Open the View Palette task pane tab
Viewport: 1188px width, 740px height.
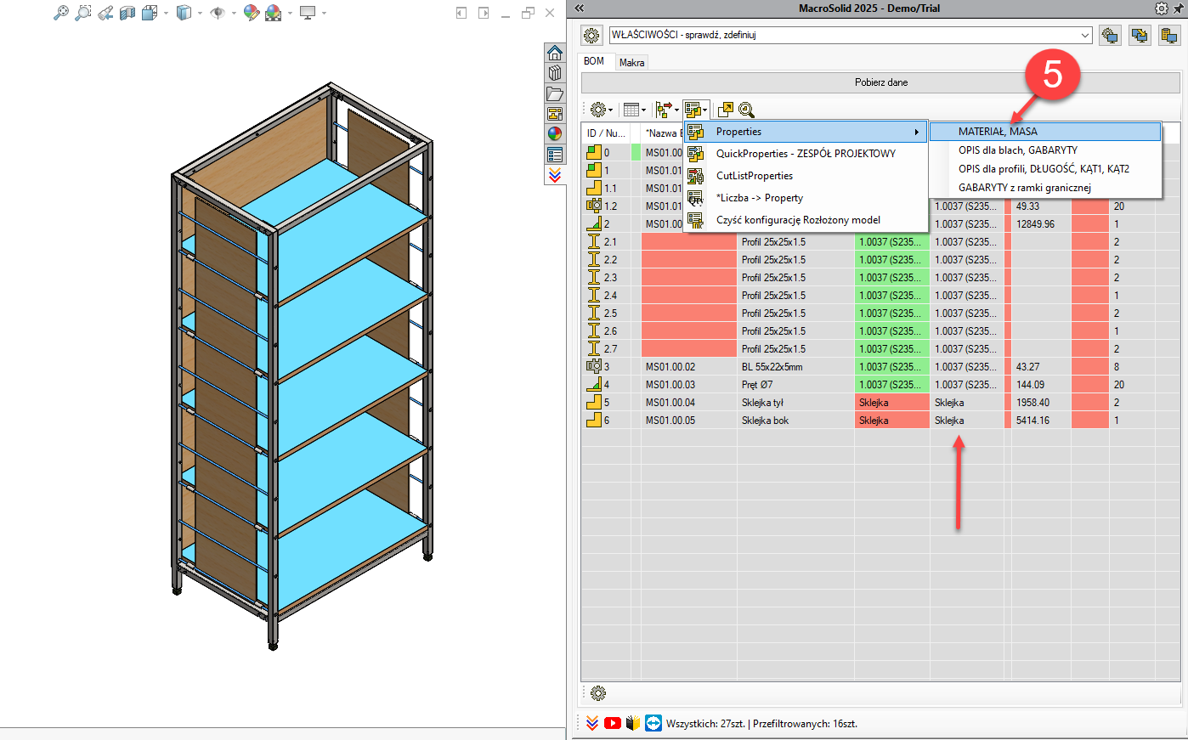(x=555, y=114)
